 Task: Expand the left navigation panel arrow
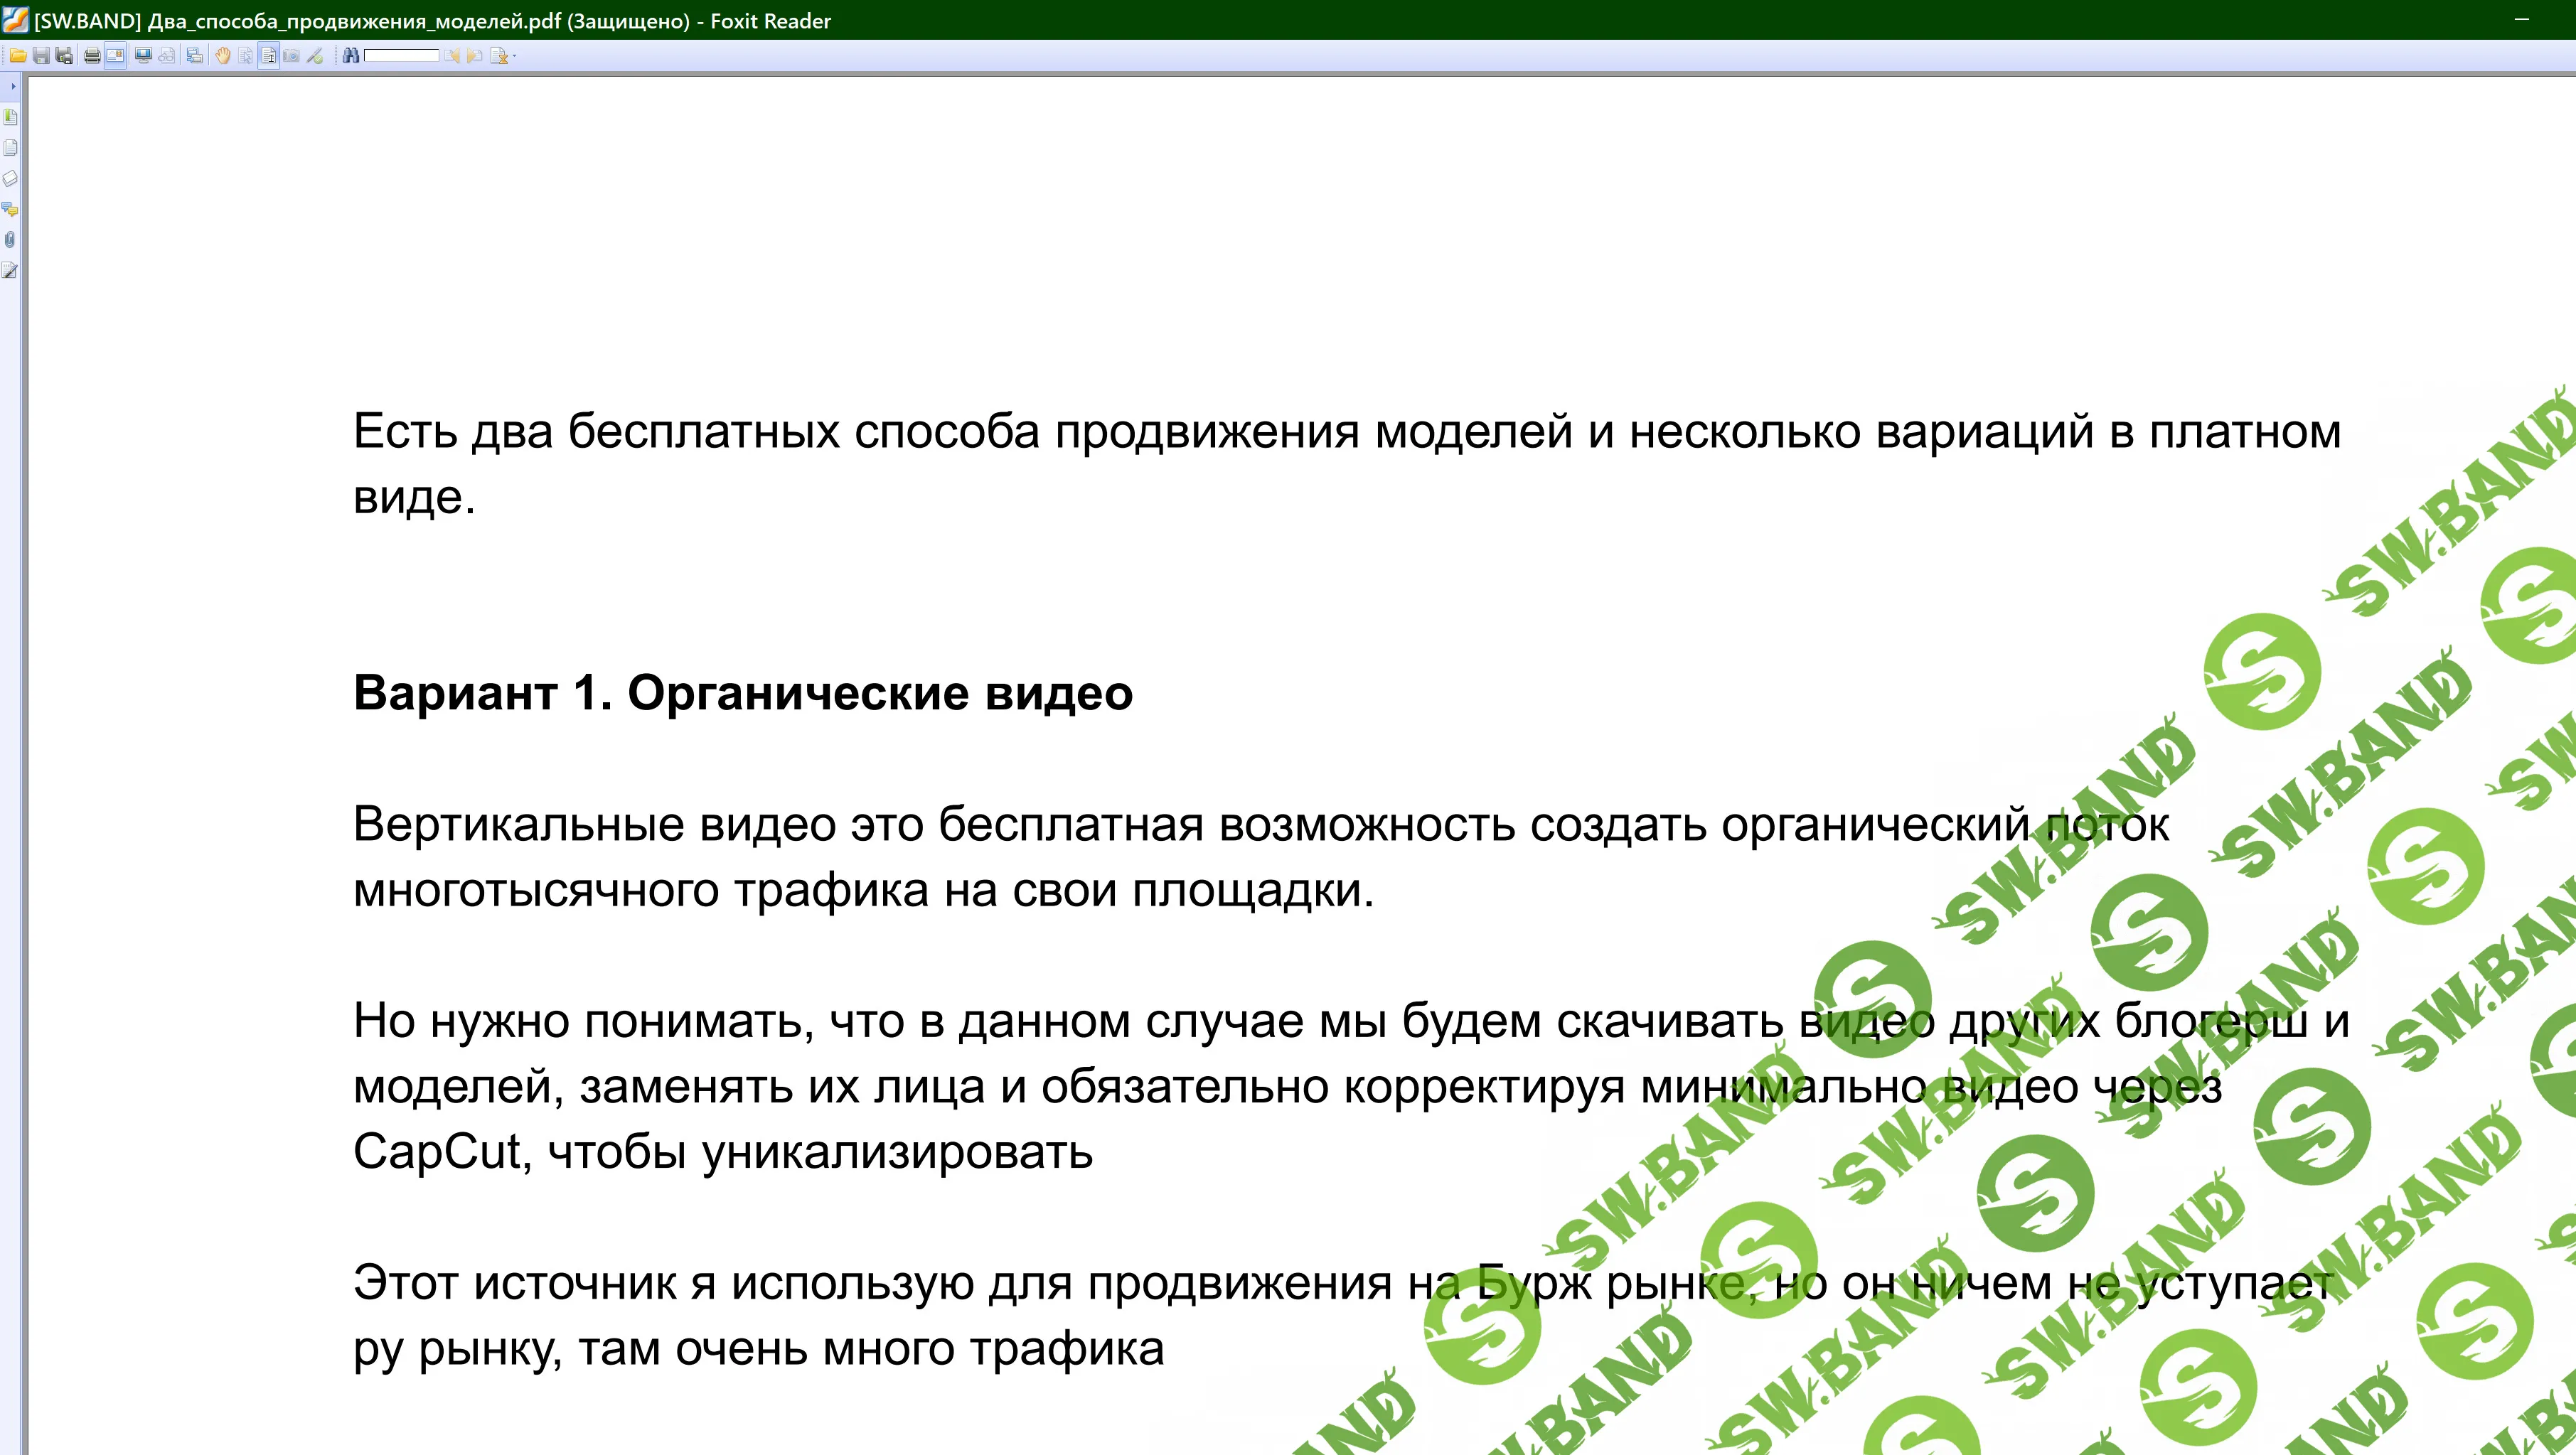(13, 86)
